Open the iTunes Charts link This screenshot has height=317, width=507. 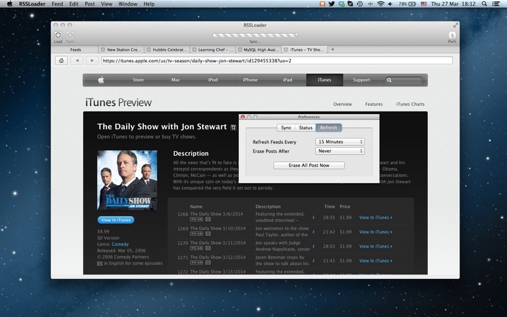(410, 104)
